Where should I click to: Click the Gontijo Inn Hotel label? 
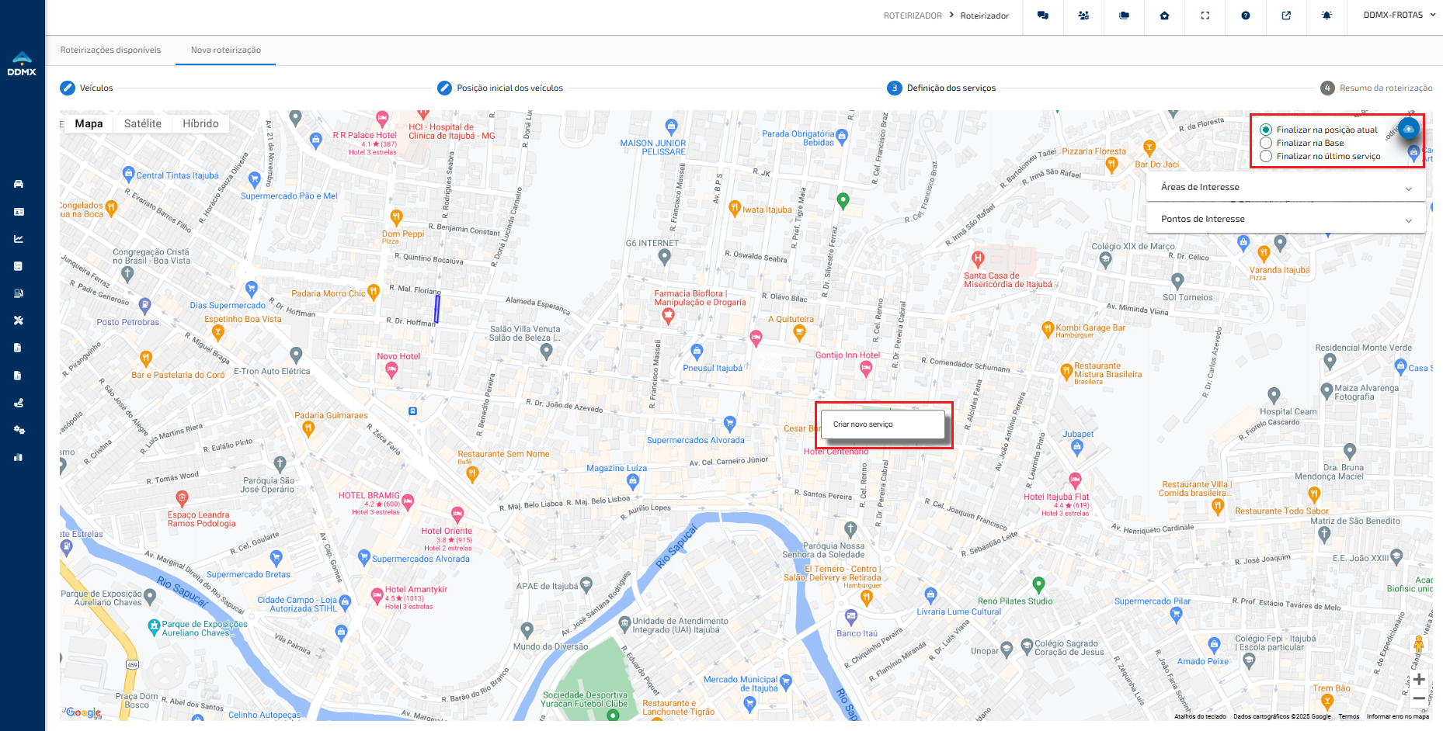(847, 355)
